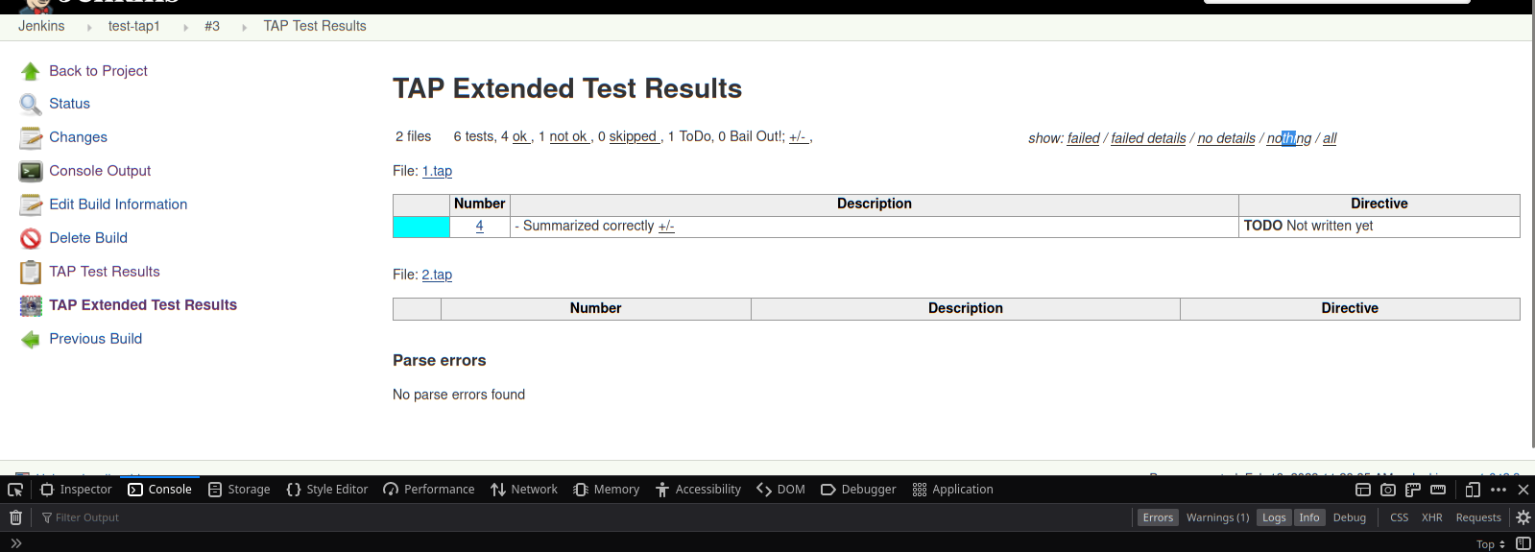Switch to the Console devtools tab
1535x552 pixels.
[x=159, y=490]
